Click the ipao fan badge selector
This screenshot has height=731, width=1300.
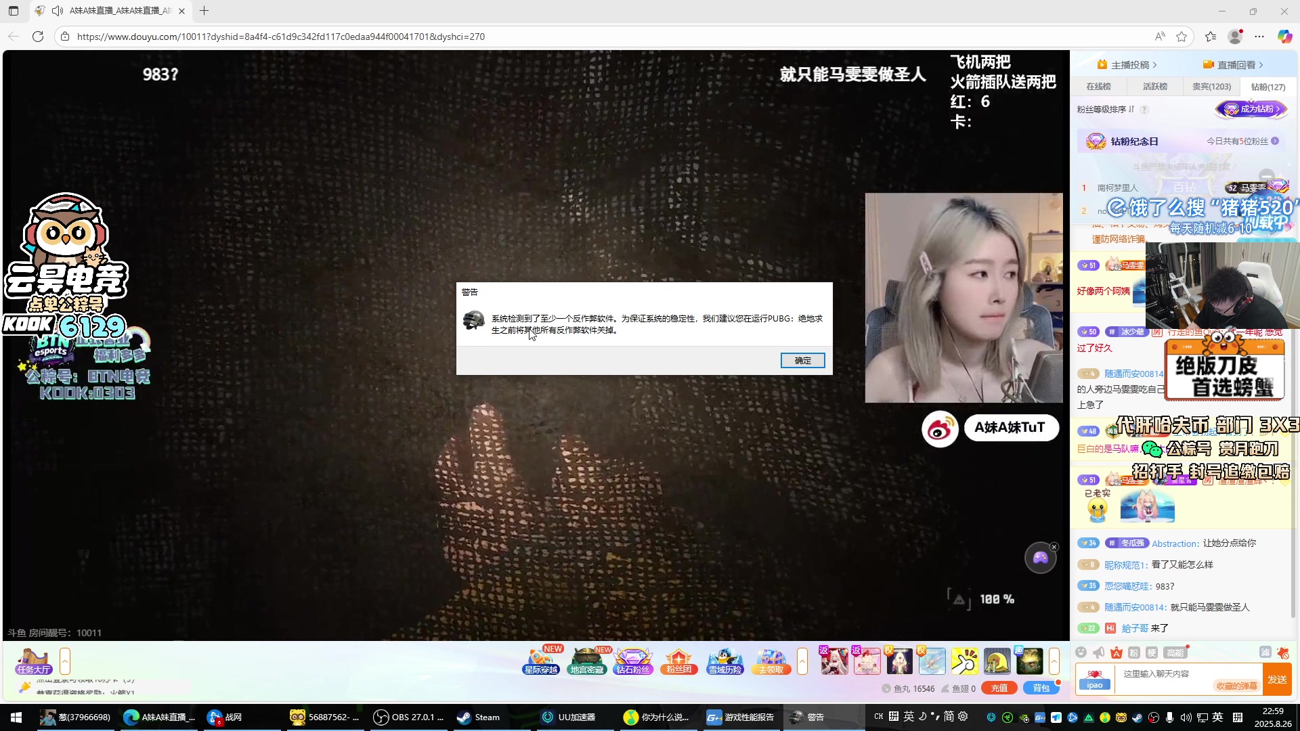[1095, 680]
